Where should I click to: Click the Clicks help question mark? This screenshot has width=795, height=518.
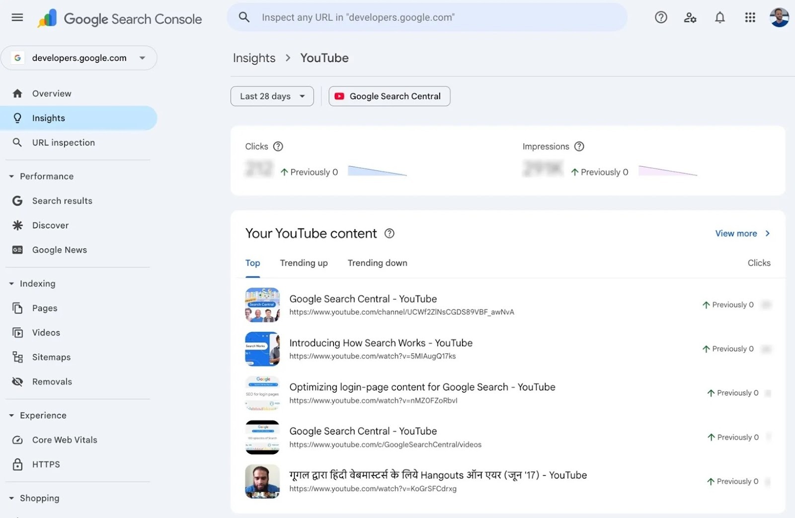[278, 146]
